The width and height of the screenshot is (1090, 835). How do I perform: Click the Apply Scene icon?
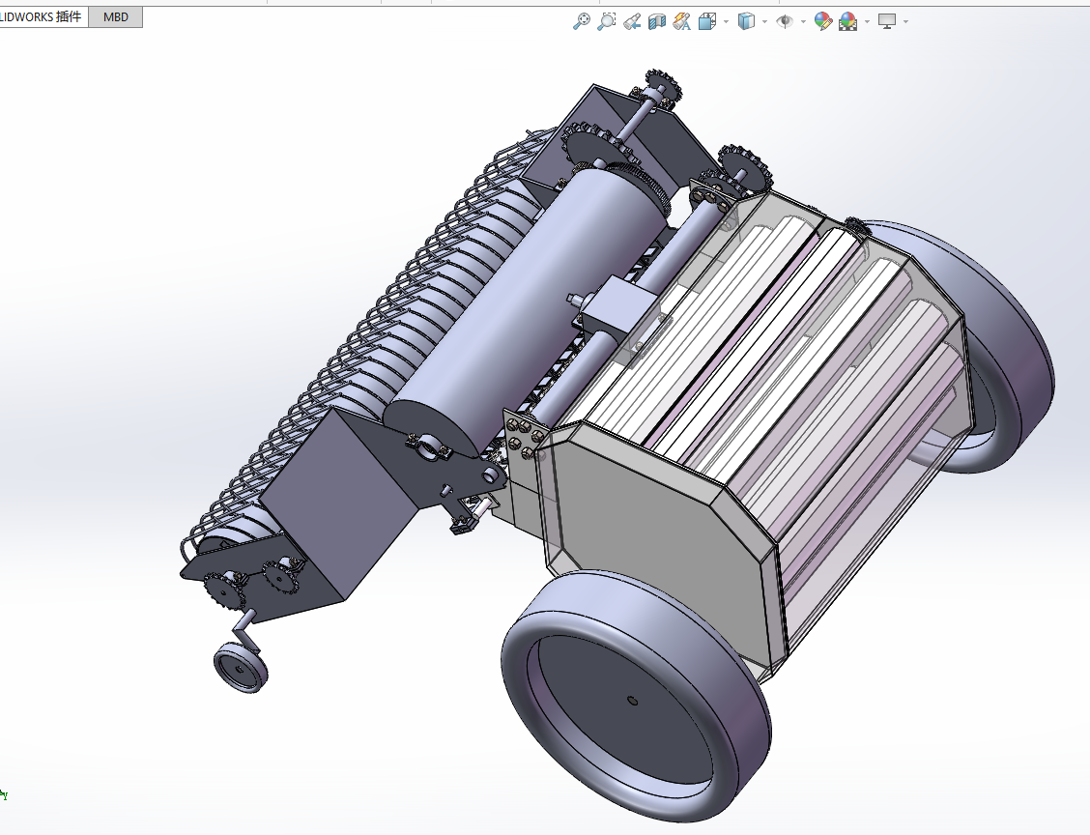848,21
